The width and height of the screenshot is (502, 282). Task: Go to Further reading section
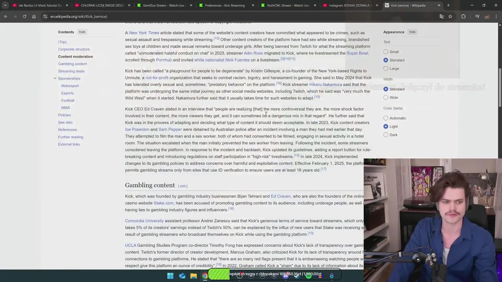click(71, 137)
